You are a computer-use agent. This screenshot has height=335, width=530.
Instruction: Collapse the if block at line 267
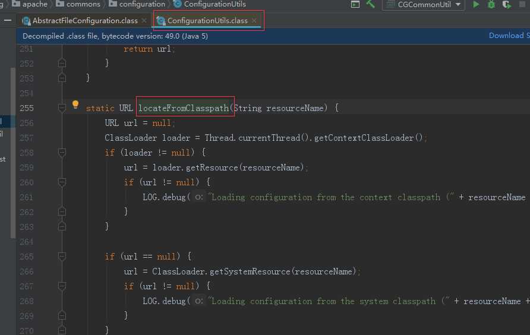tap(62, 286)
